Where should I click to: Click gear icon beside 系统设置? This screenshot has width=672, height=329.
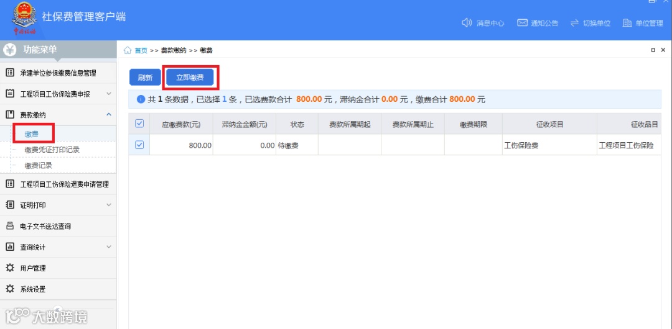(9, 289)
